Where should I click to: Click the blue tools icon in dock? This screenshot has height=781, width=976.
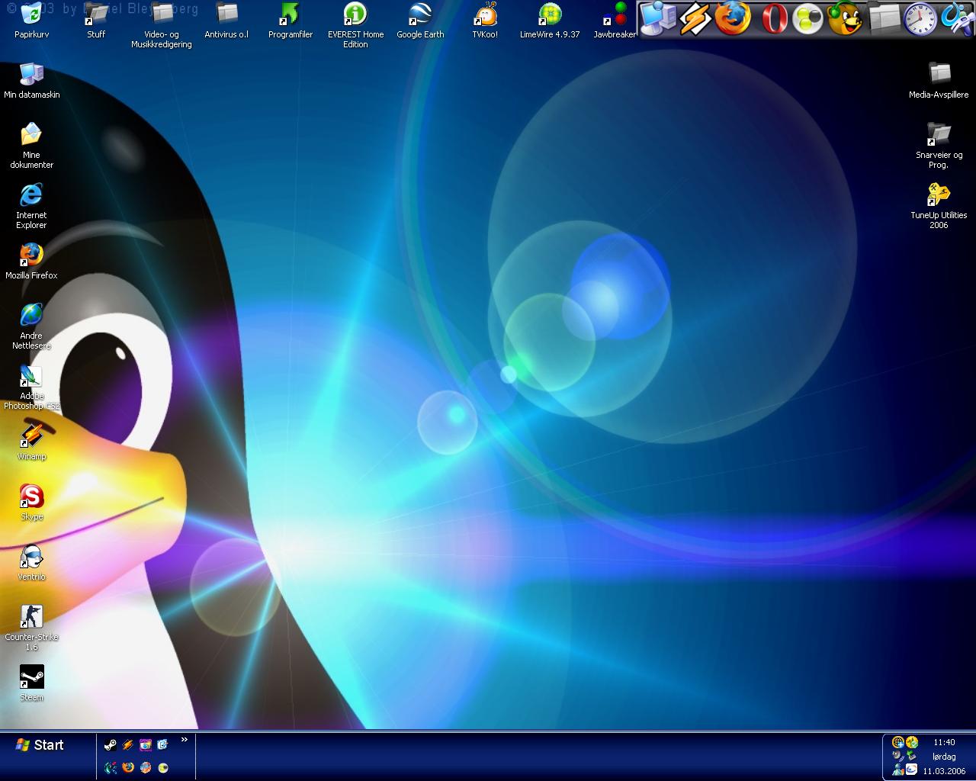pos(958,18)
